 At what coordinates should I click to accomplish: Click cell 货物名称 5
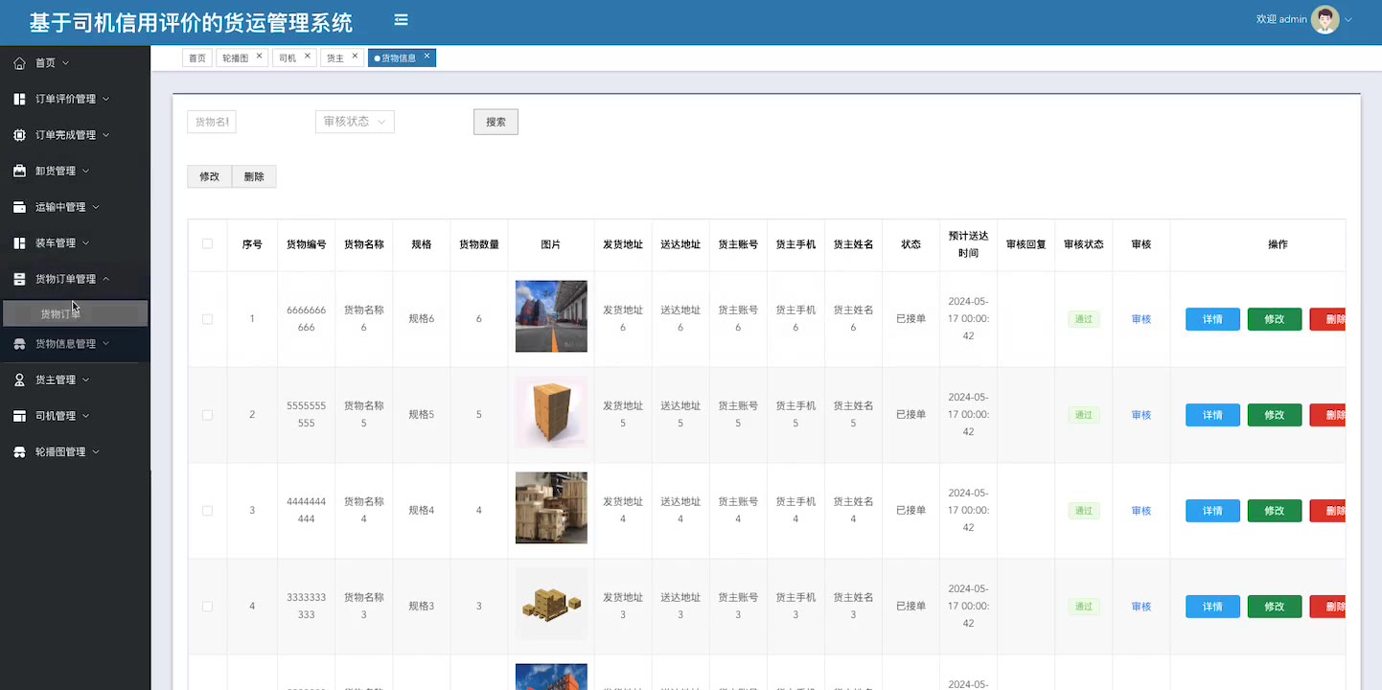click(x=364, y=414)
